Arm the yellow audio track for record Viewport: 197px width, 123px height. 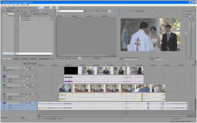point(21,94)
